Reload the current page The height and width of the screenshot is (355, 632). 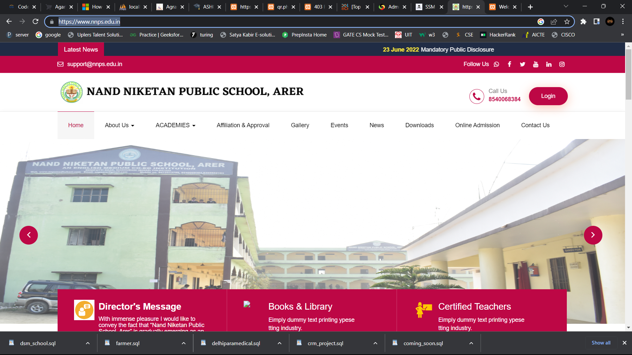[x=36, y=21]
